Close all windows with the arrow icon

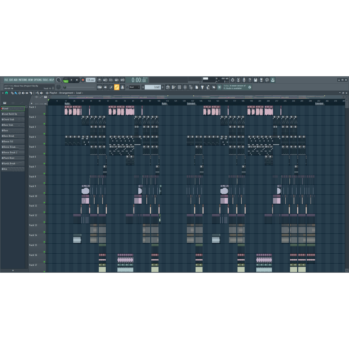tap(214, 87)
